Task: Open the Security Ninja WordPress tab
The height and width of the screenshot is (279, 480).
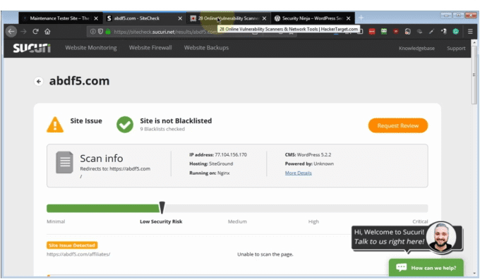Action: click(x=312, y=18)
